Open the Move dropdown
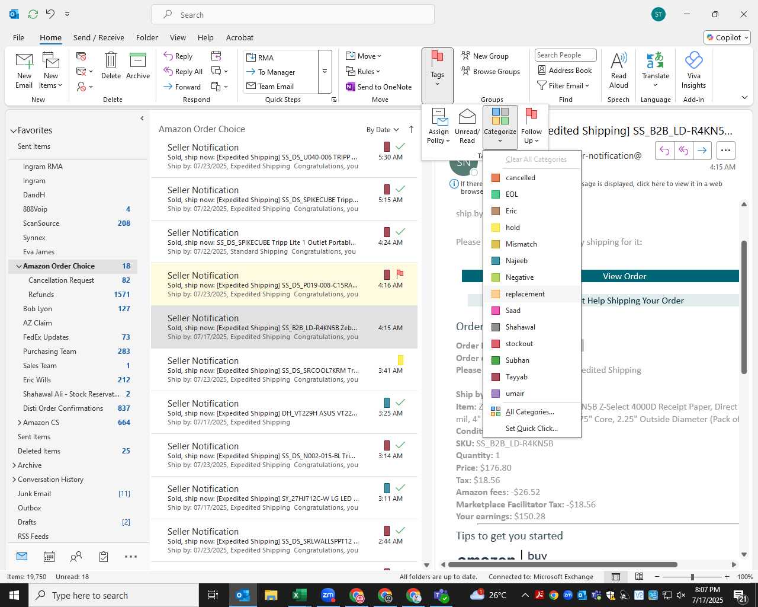 click(364, 56)
